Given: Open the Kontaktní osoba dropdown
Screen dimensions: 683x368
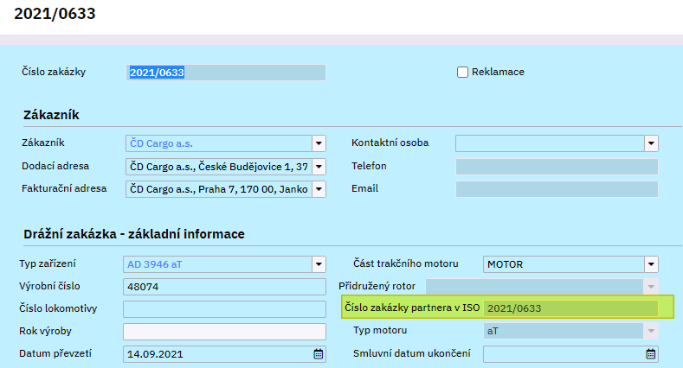Looking at the screenshot, I should [x=650, y=143].
